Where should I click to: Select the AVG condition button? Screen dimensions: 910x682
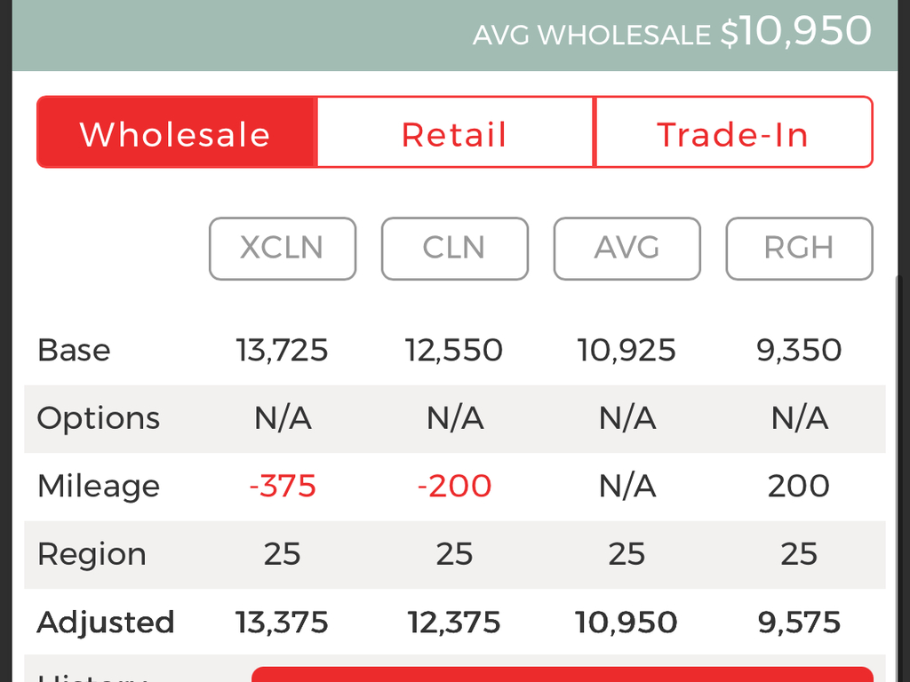pos(627,249)
